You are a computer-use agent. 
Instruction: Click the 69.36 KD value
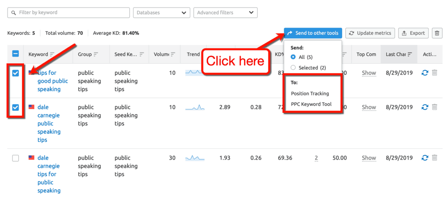(285, 158)
